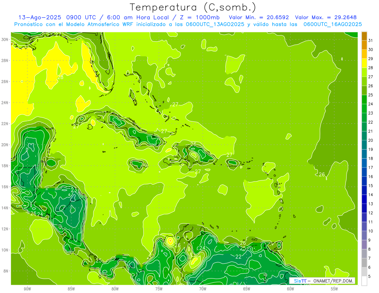Image resolution: width=379 pixels, height=293 pixels.
Task: Click the 55W longitude axis label
Action: click(334, 289)
